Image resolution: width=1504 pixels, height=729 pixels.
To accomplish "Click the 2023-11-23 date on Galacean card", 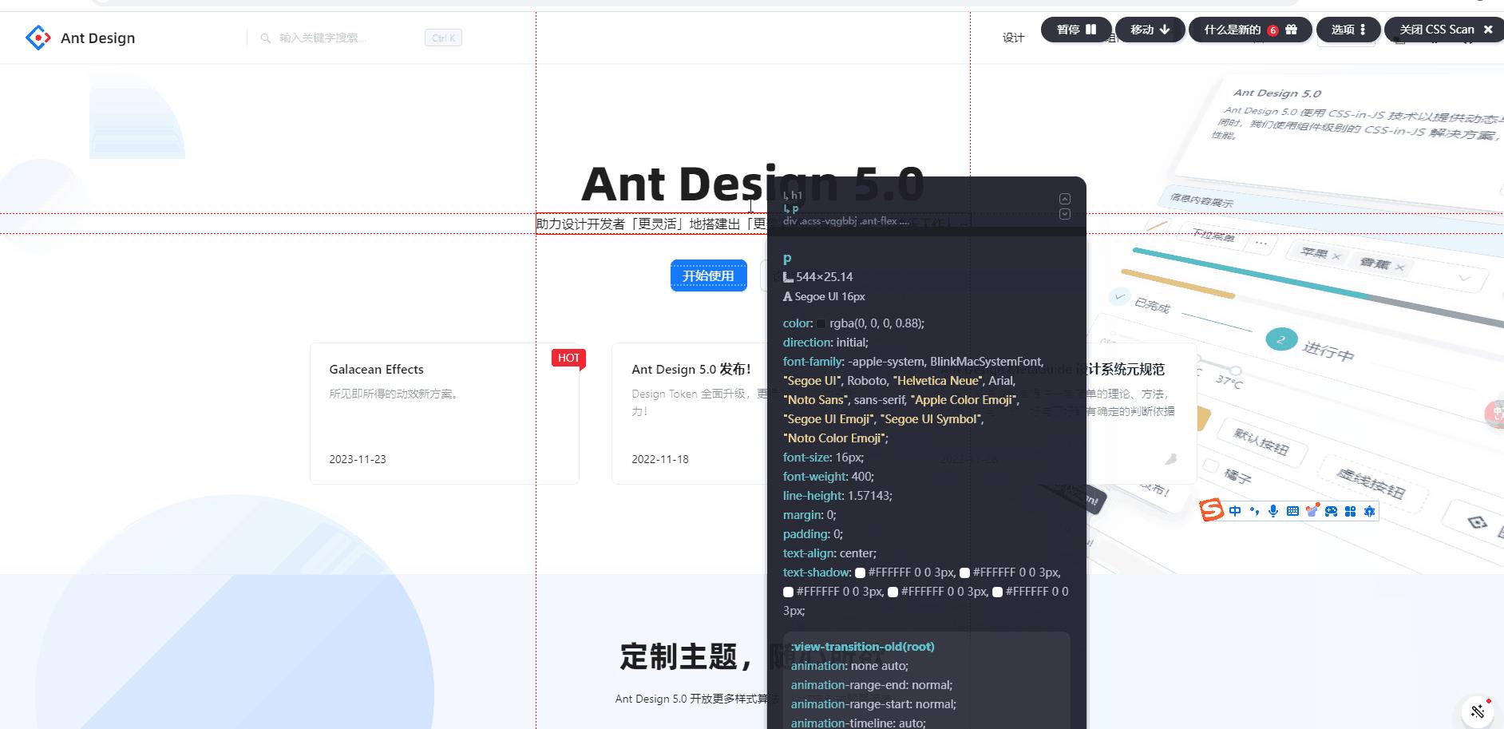I will coord(358,459).
